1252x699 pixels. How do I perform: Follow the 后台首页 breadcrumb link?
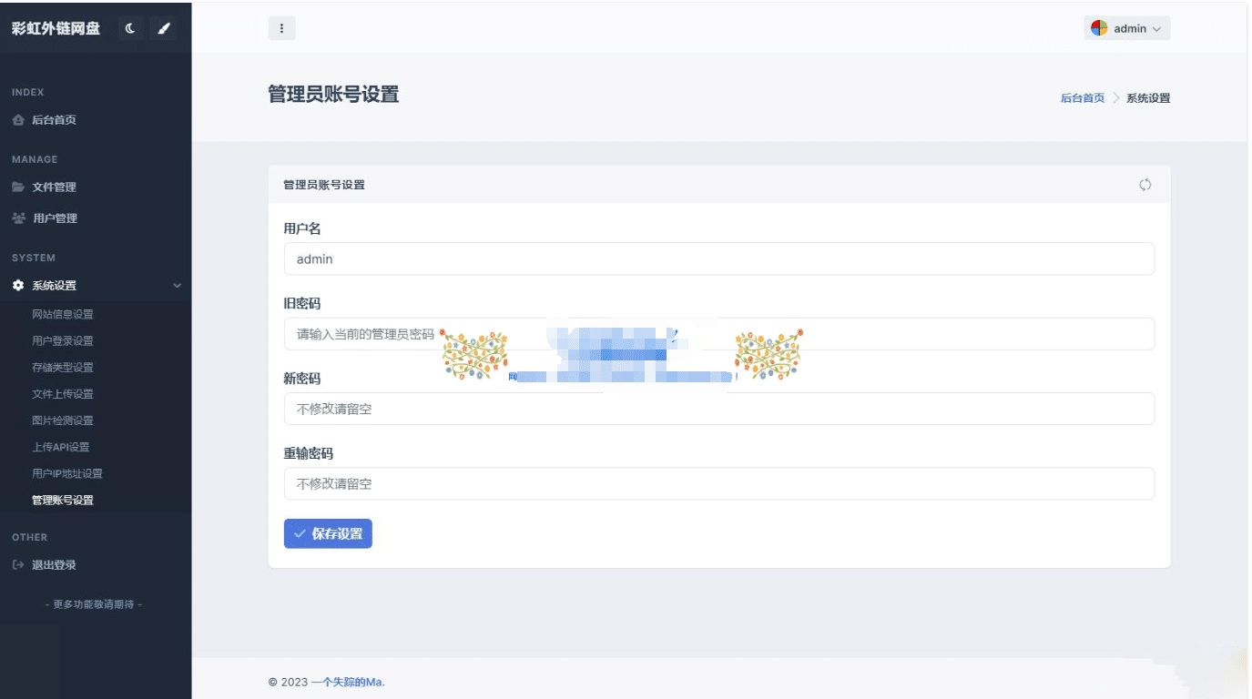click(1082, 98)
